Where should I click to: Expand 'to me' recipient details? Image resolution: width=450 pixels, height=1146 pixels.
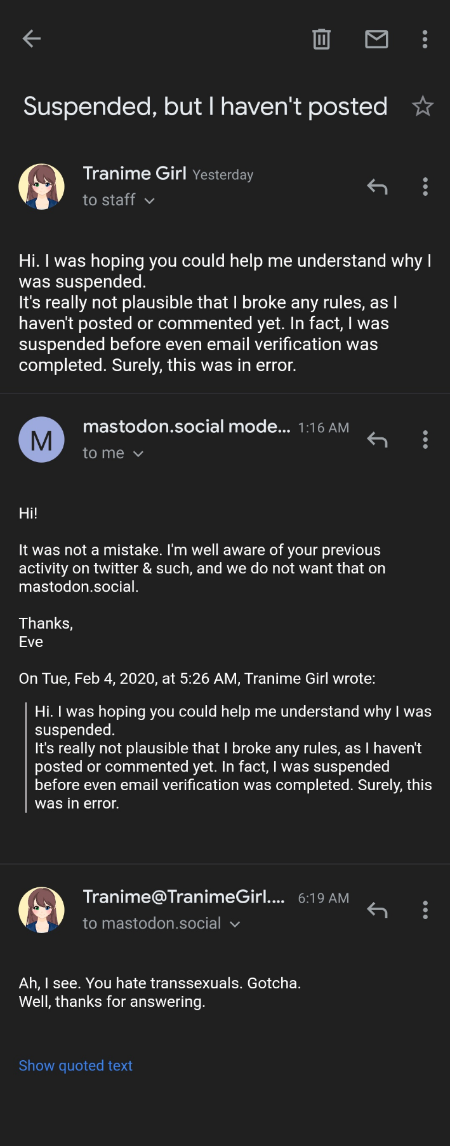pyautogui.click(x=138, y=454)
